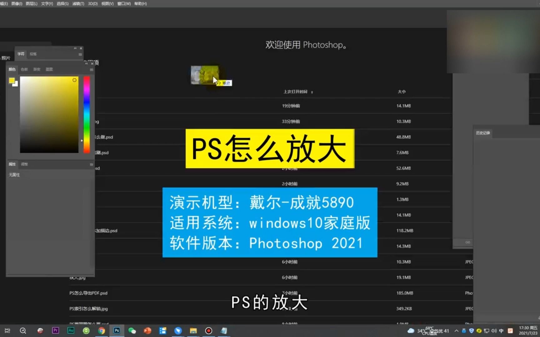Open the Character panel options menu icon

point(80,54)
